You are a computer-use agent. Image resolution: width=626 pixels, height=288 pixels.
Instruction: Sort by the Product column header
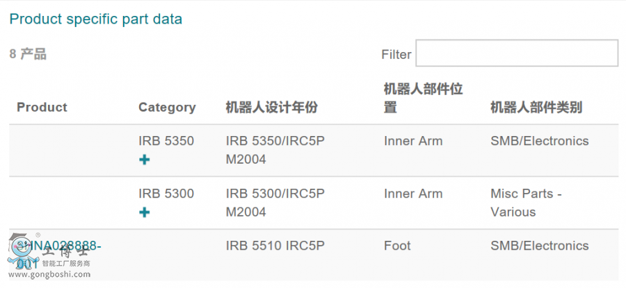coord(42,107)
